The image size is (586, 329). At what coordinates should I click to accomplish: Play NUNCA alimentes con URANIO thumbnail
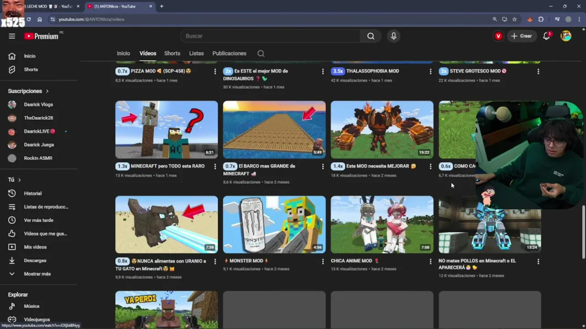(167, 225)
